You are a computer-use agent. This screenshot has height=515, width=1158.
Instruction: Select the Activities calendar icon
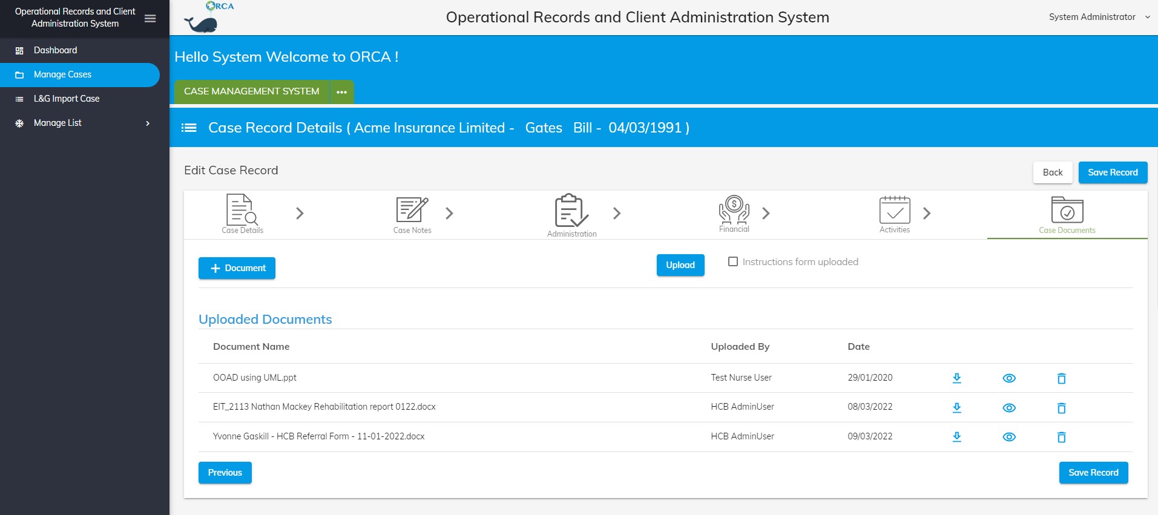895,210
